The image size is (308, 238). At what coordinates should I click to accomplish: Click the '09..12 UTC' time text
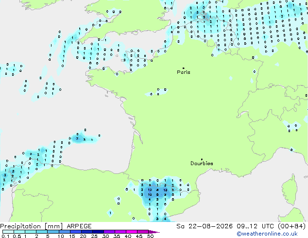(x=255, y=226)
